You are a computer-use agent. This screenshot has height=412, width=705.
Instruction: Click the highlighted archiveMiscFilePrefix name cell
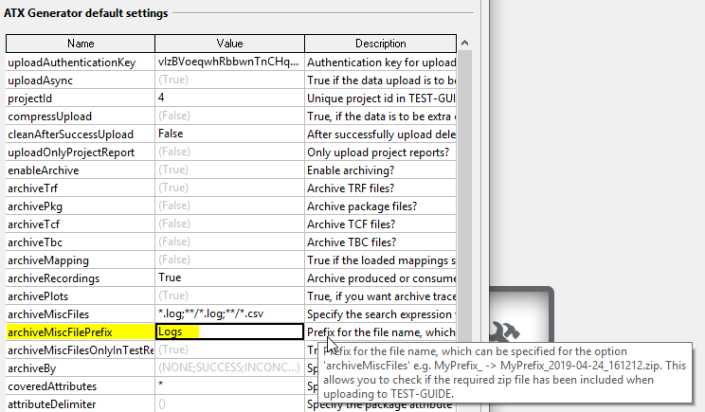(x=81, y=331)
